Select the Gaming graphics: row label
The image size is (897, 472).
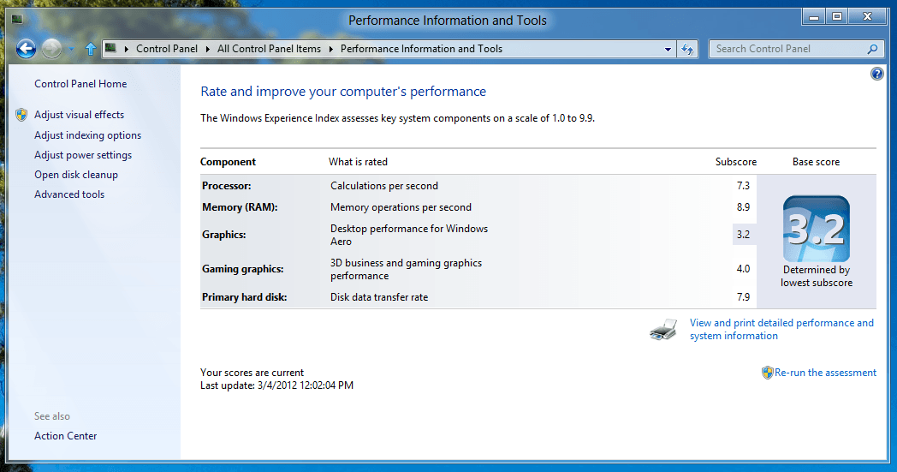(242, 269)
